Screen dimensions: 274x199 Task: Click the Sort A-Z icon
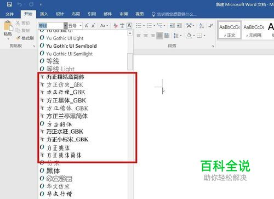pyautogui.click(x=202, y=26)
